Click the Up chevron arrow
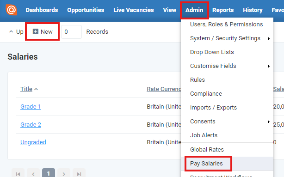Screen dimensions: 284x177 (x=11, y=31)
